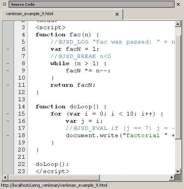
Task: Set breakpoint in margin at line 6
Action: tap(8, 49)
